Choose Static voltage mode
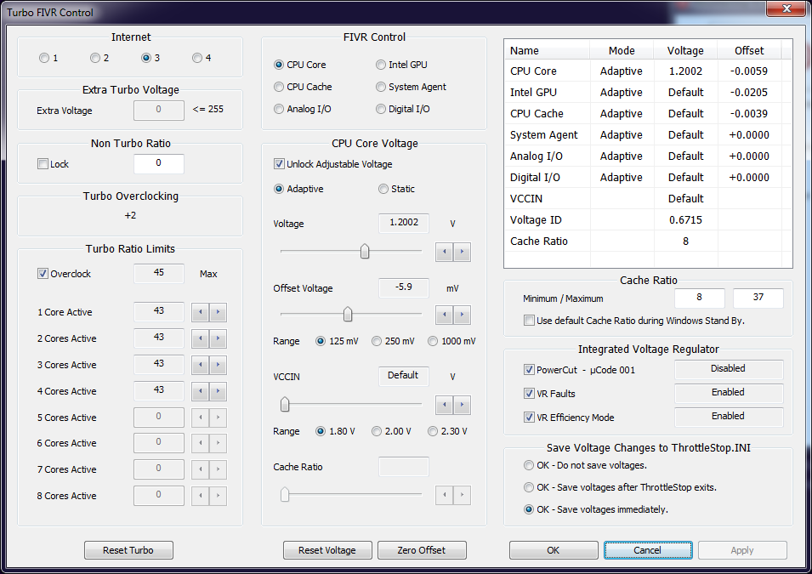Image resolution: width=812 pixels, height=574 pixels. (383, 189)
